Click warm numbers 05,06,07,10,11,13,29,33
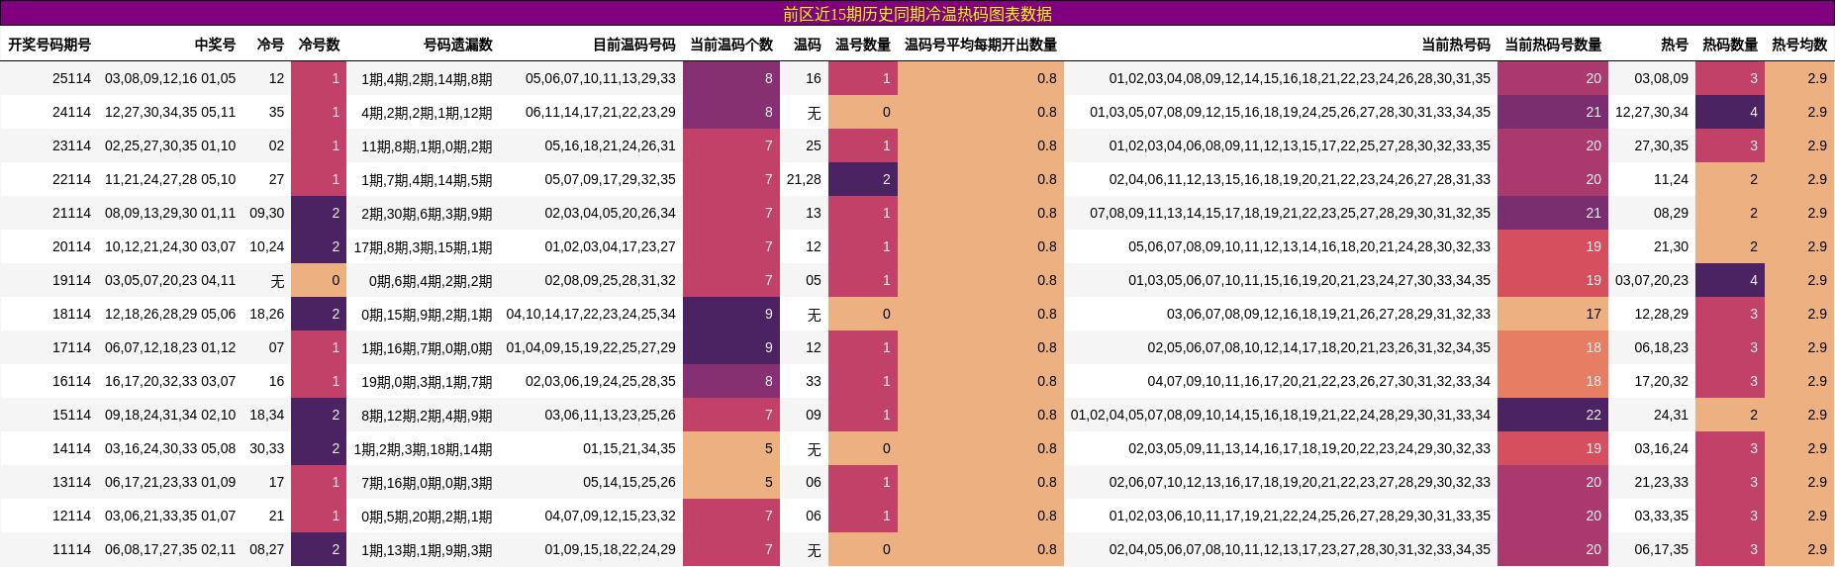The image size is (1835, 567). [x=601, y=78]
